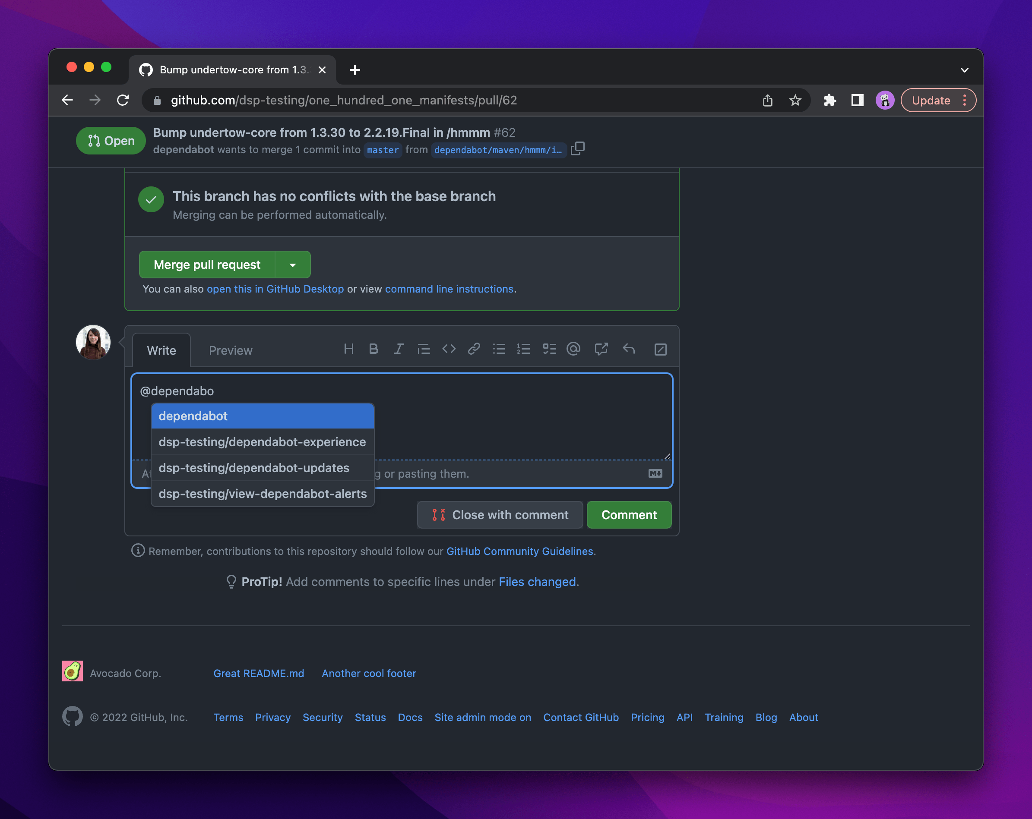The height and width of the screenshot is (819, 1032).
Task: Open the Training footer link
Action: point(724,717)
